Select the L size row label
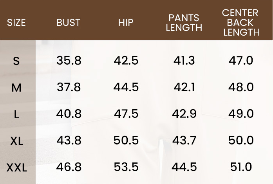Image resolution: width=273 pixels, height=184 pixels. (x=16, y=115)
